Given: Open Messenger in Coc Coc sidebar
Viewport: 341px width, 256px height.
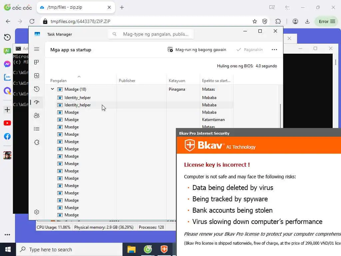Looking at the screenshot, I should point(7,64).
